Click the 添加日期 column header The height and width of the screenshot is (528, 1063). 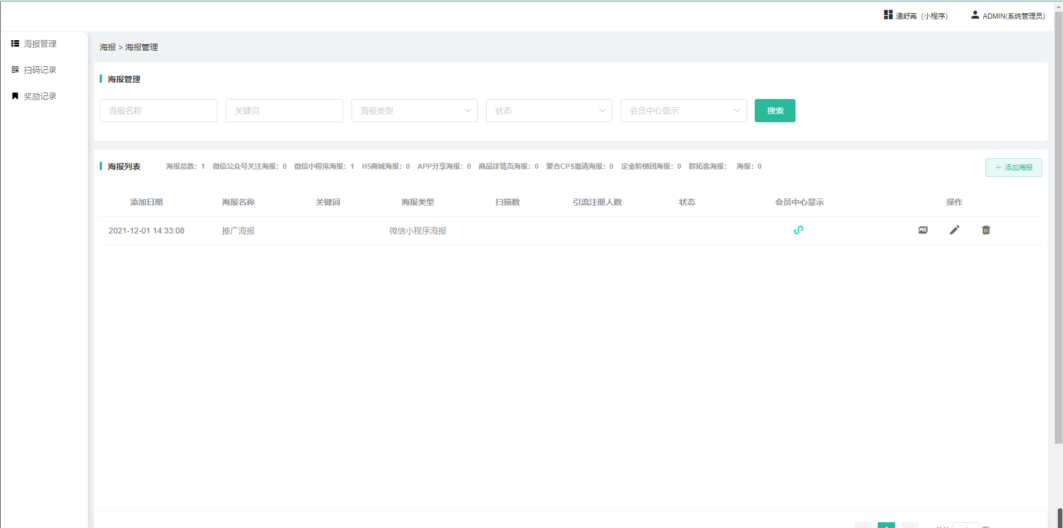[x=146, y=202]
